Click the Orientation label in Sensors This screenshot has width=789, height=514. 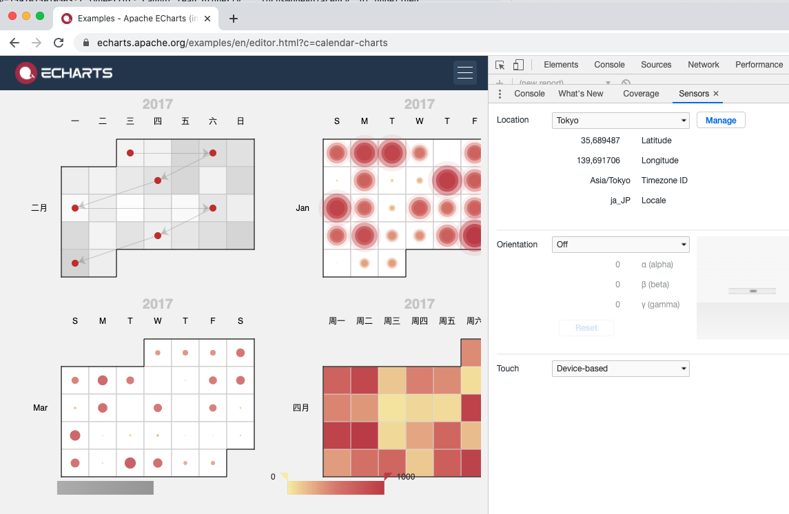[517, 245]
